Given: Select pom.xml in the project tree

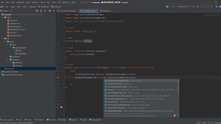Looking at the screenshot, I should [x=28, y=69].
